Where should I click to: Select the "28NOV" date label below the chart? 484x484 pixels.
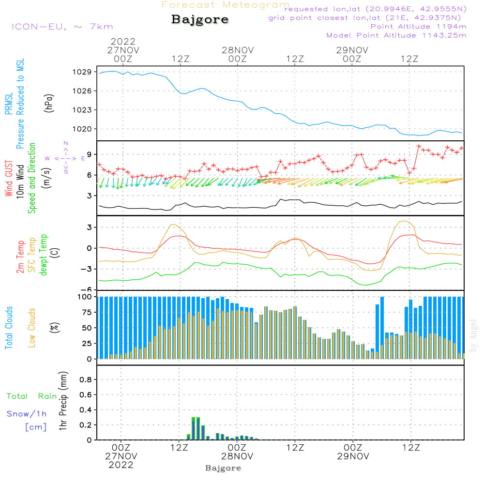click(237, 456)
